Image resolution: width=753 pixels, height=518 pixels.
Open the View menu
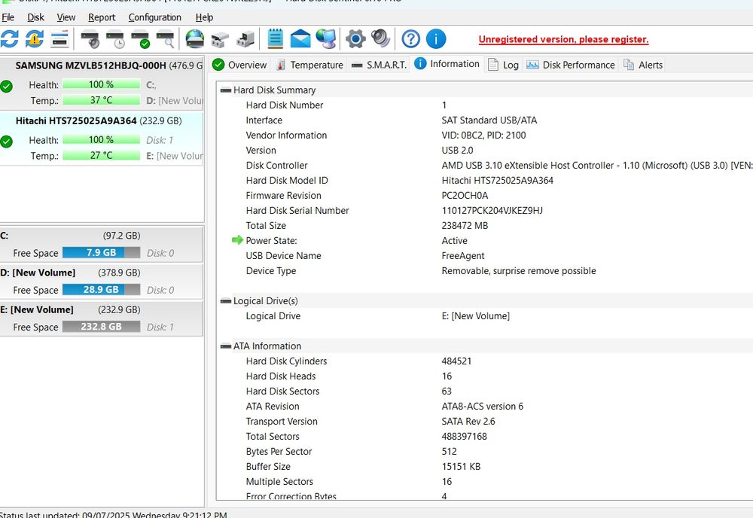(66, 17)
